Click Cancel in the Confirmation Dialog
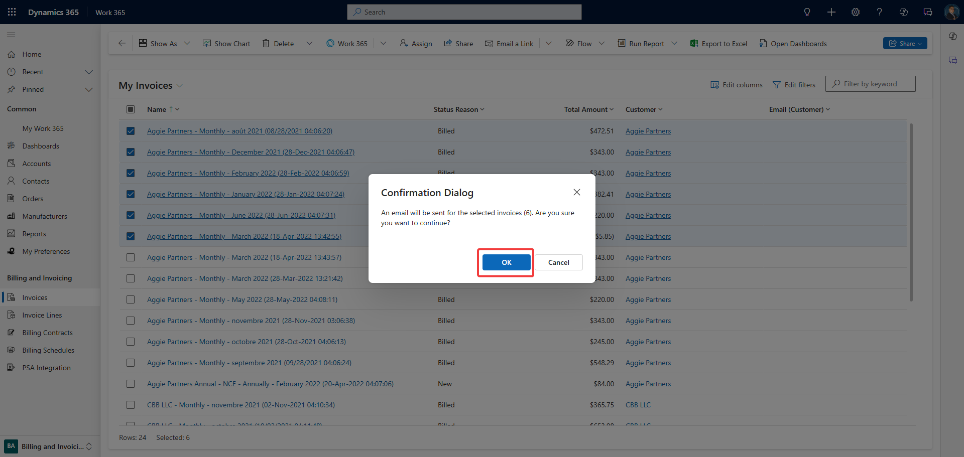 [x=558, y=262]
